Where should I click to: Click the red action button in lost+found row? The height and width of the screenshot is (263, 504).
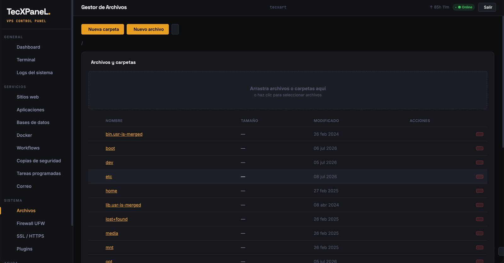(479, 219)
